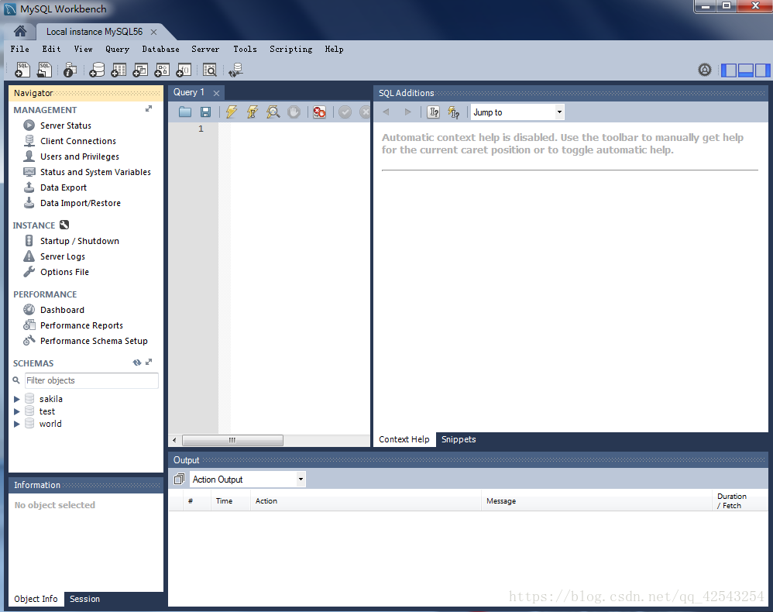The width and height of the screenshot is (773, 612).
Task: Open Workbench preferences gear icon
Action: (705, 70)
